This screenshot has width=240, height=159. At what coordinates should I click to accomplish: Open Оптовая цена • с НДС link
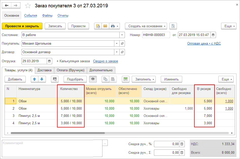point(204,44)
